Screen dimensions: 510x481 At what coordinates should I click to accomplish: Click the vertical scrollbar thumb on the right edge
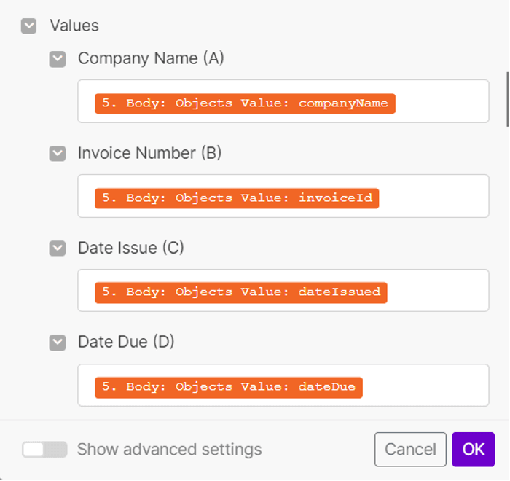click(x=507, y=98)
